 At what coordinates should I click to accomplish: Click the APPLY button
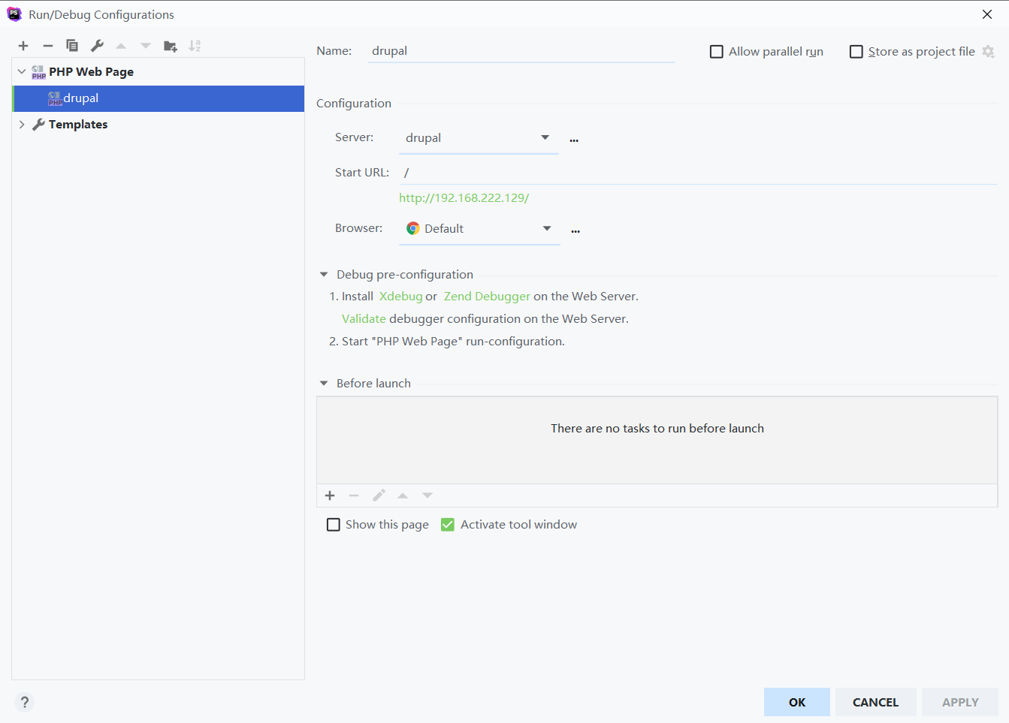point(960,702)
